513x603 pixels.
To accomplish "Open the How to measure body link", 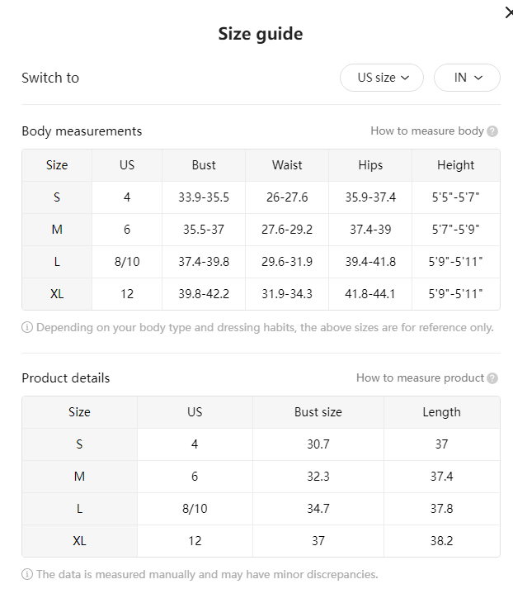I will coord(427,131).
